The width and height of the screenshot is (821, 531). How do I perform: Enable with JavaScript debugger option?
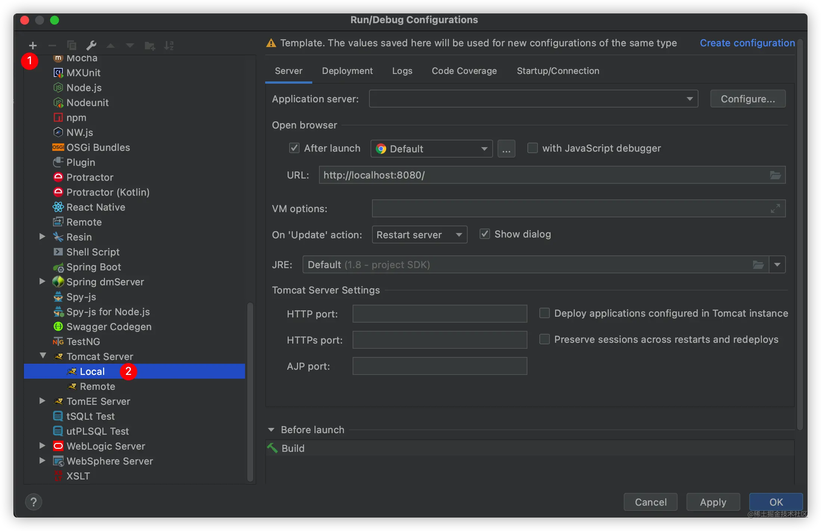(532, 148)
